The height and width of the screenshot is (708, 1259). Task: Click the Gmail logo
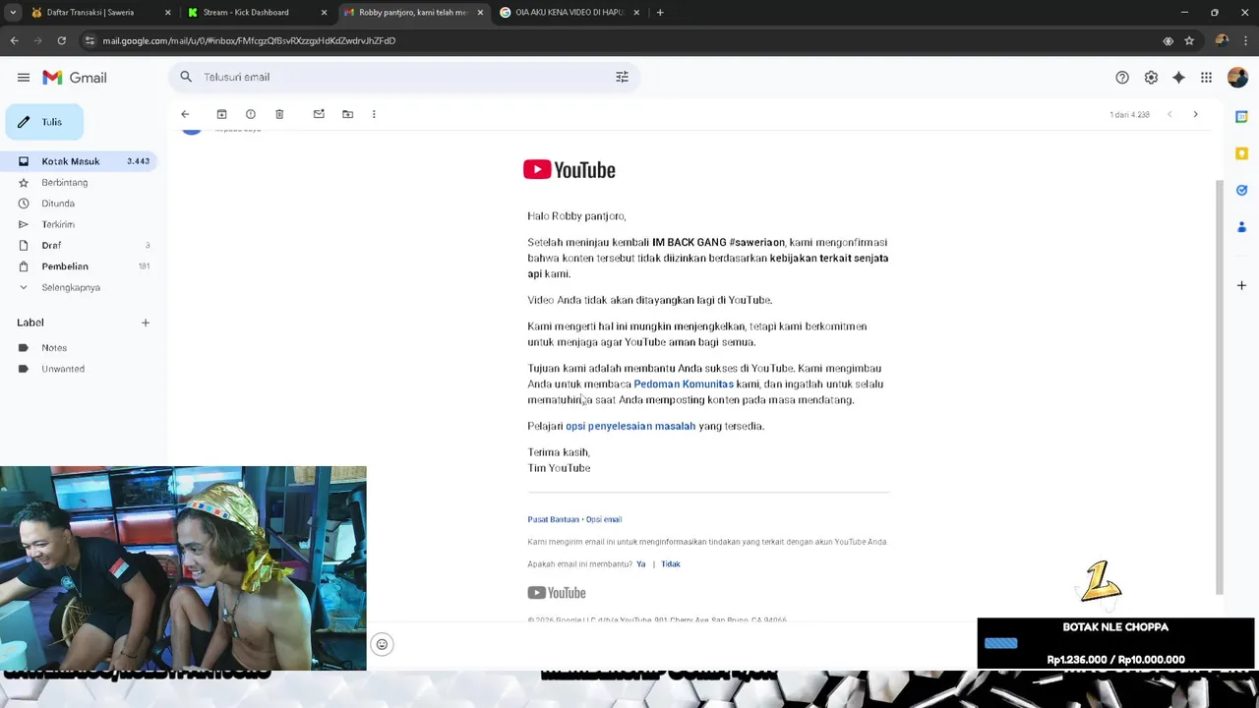point(75,78)
